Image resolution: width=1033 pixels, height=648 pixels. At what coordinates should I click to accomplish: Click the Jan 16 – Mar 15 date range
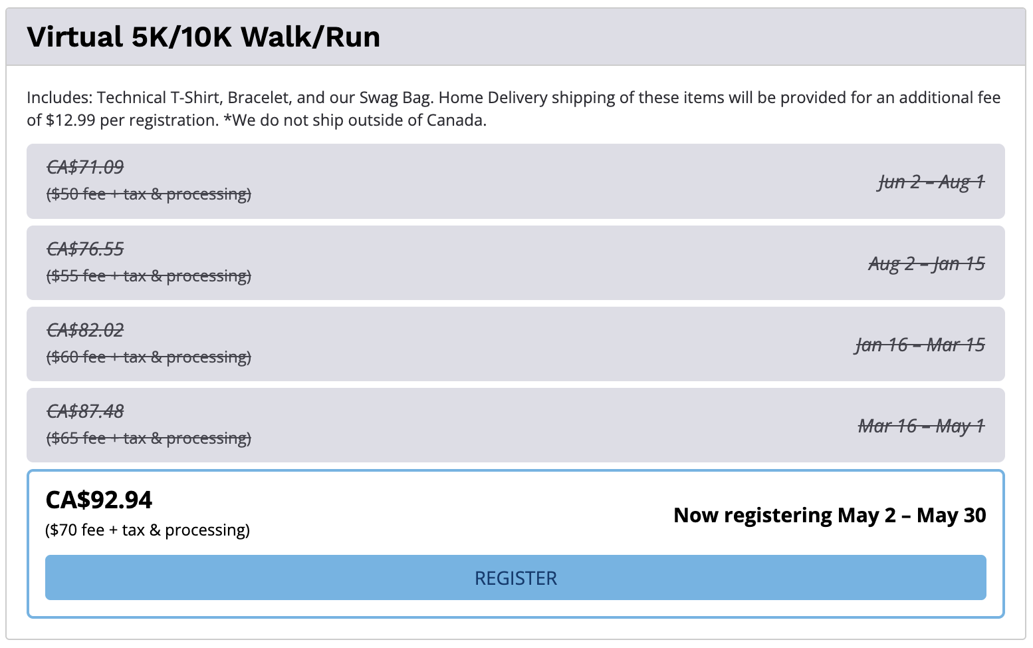click(920, 345)
